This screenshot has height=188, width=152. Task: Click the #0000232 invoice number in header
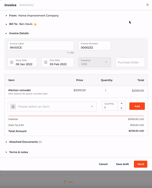(x=27, y=5)
